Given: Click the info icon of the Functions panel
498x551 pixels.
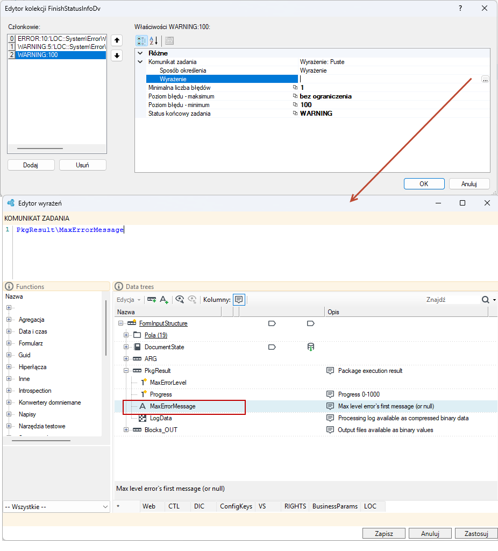Looking at the screenshot, I should 9,287.
